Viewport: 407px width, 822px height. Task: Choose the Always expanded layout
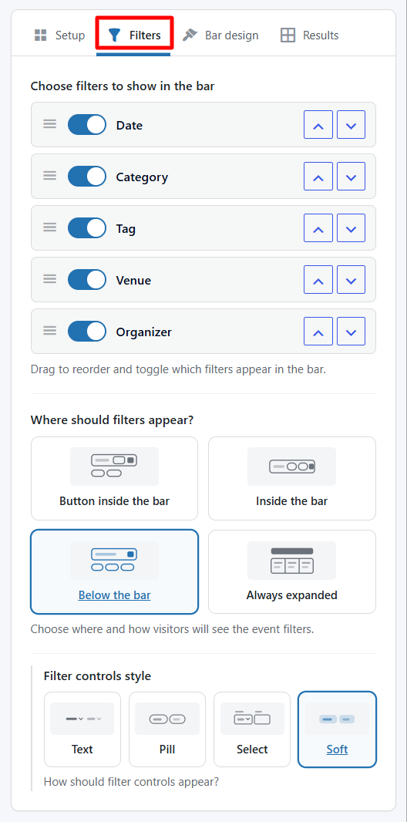pos(292,571)
